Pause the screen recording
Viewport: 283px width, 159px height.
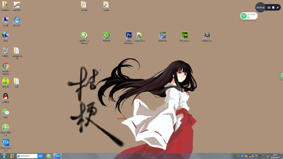coord(269,8)
